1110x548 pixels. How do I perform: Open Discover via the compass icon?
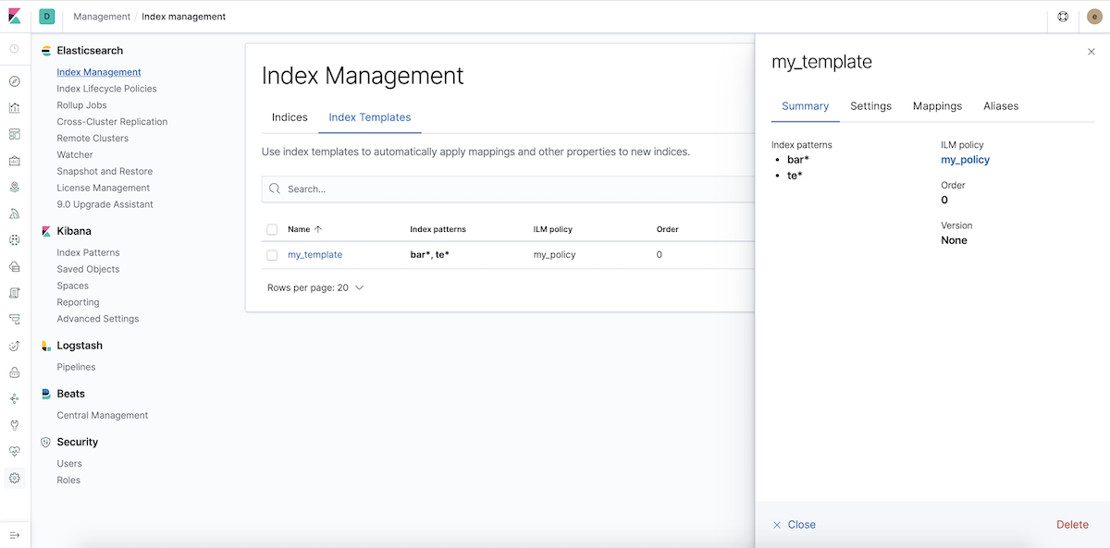click(x=15, y=81)
